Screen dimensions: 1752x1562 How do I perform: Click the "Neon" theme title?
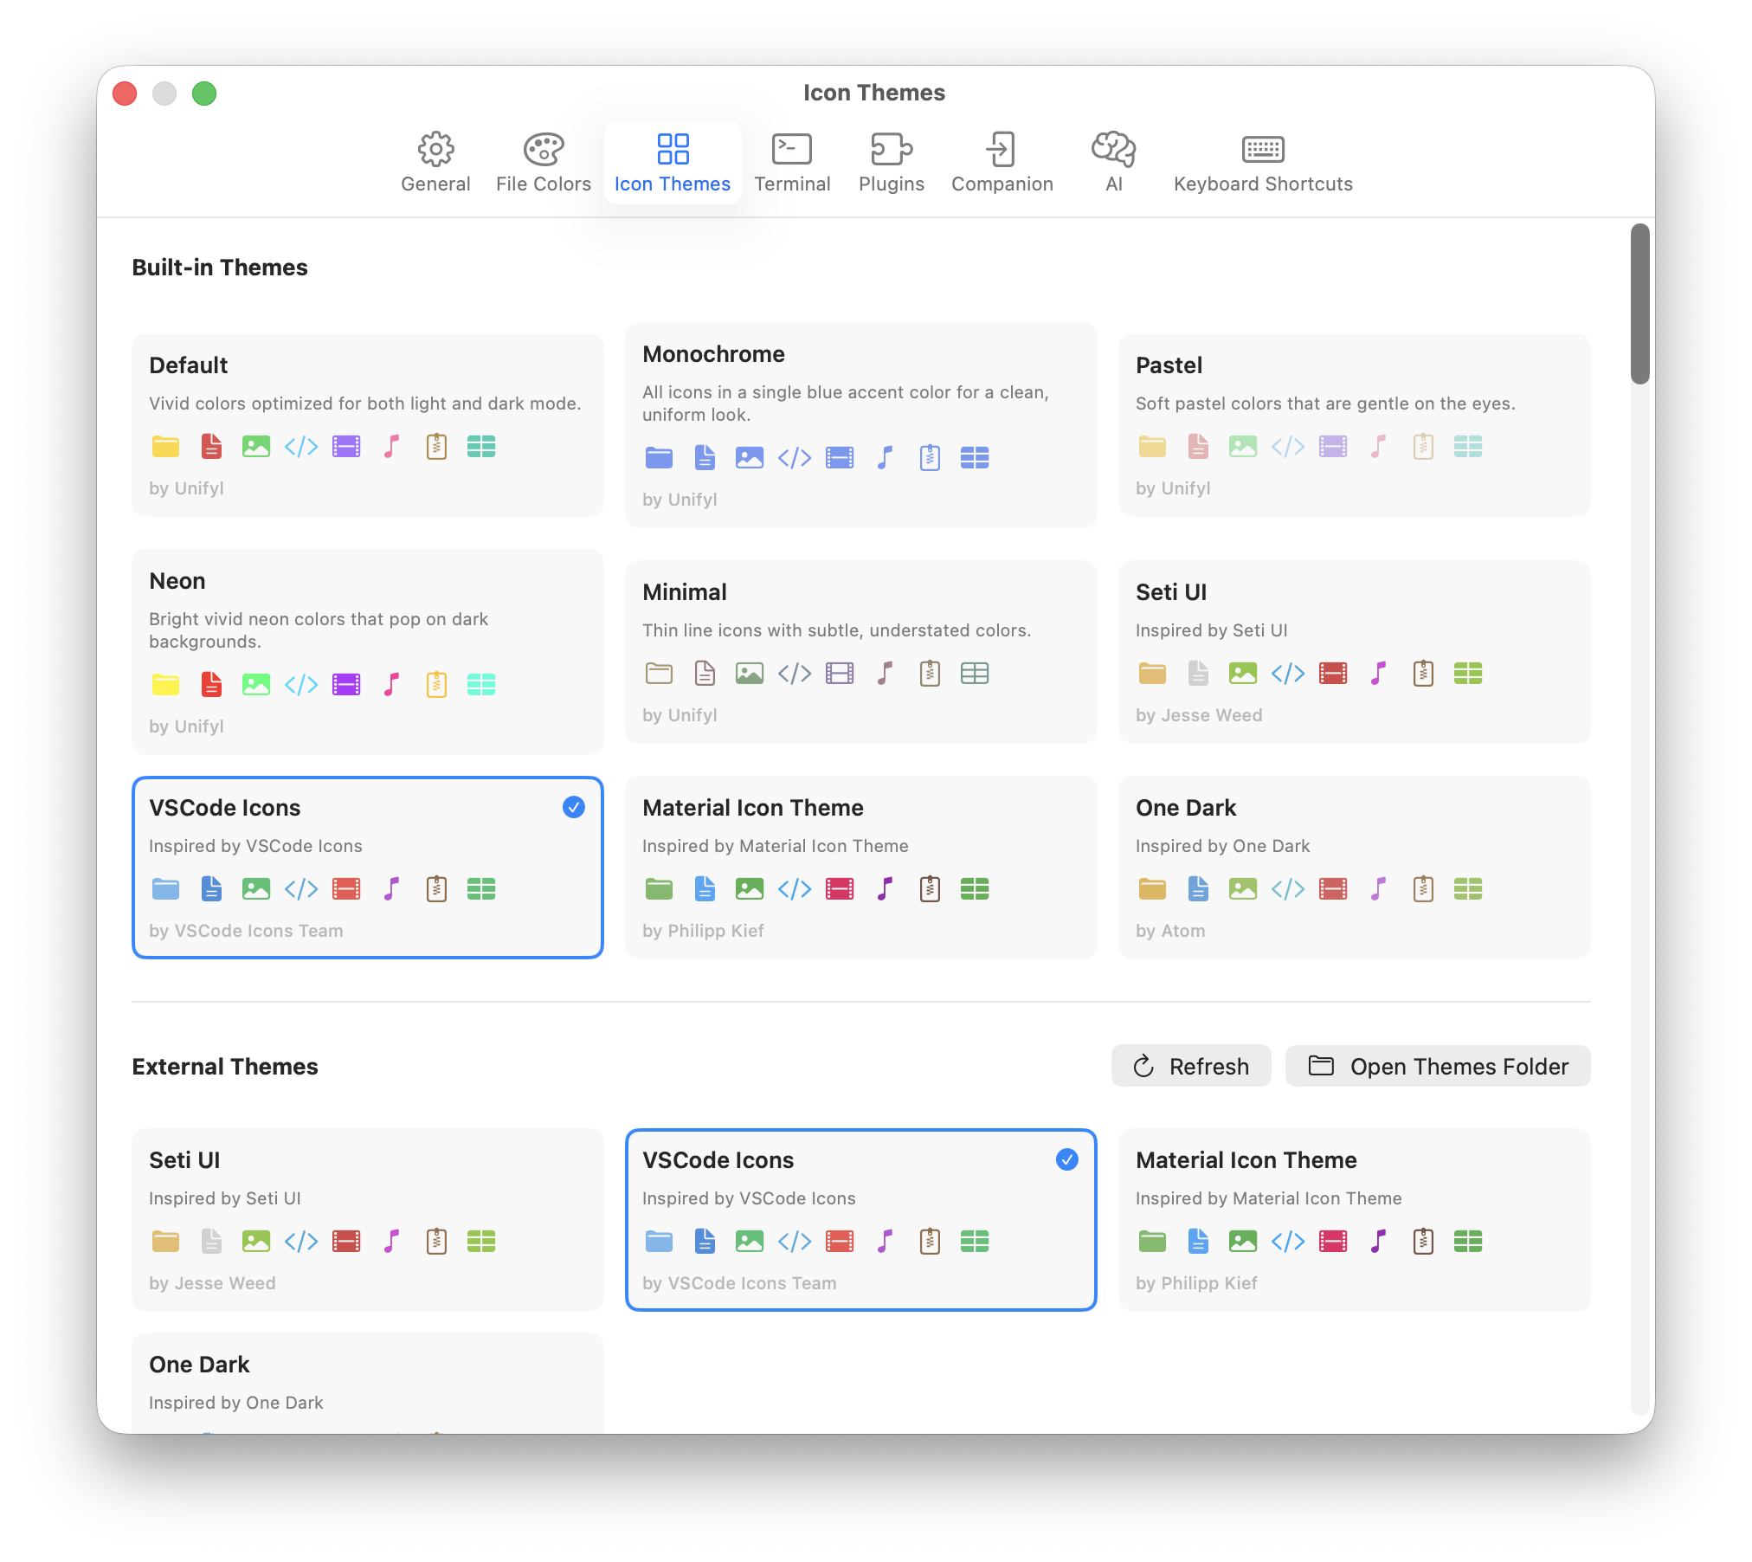[x=177, y=581]
